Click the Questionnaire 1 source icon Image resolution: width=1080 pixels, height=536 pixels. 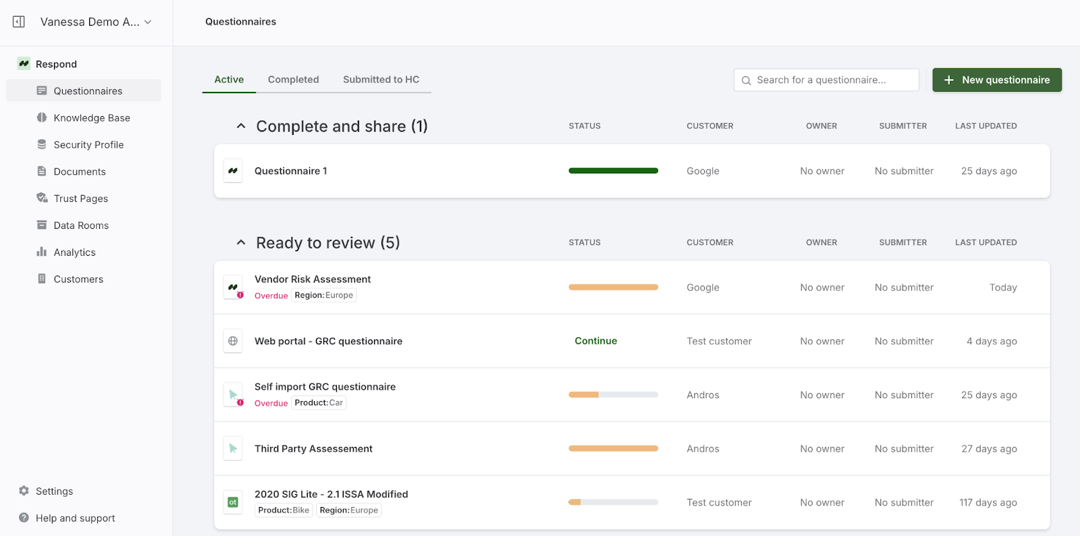click(233, 171)
